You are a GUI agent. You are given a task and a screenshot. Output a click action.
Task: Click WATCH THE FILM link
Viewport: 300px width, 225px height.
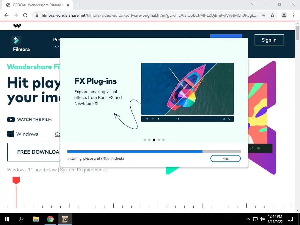[x=35, y=120]
